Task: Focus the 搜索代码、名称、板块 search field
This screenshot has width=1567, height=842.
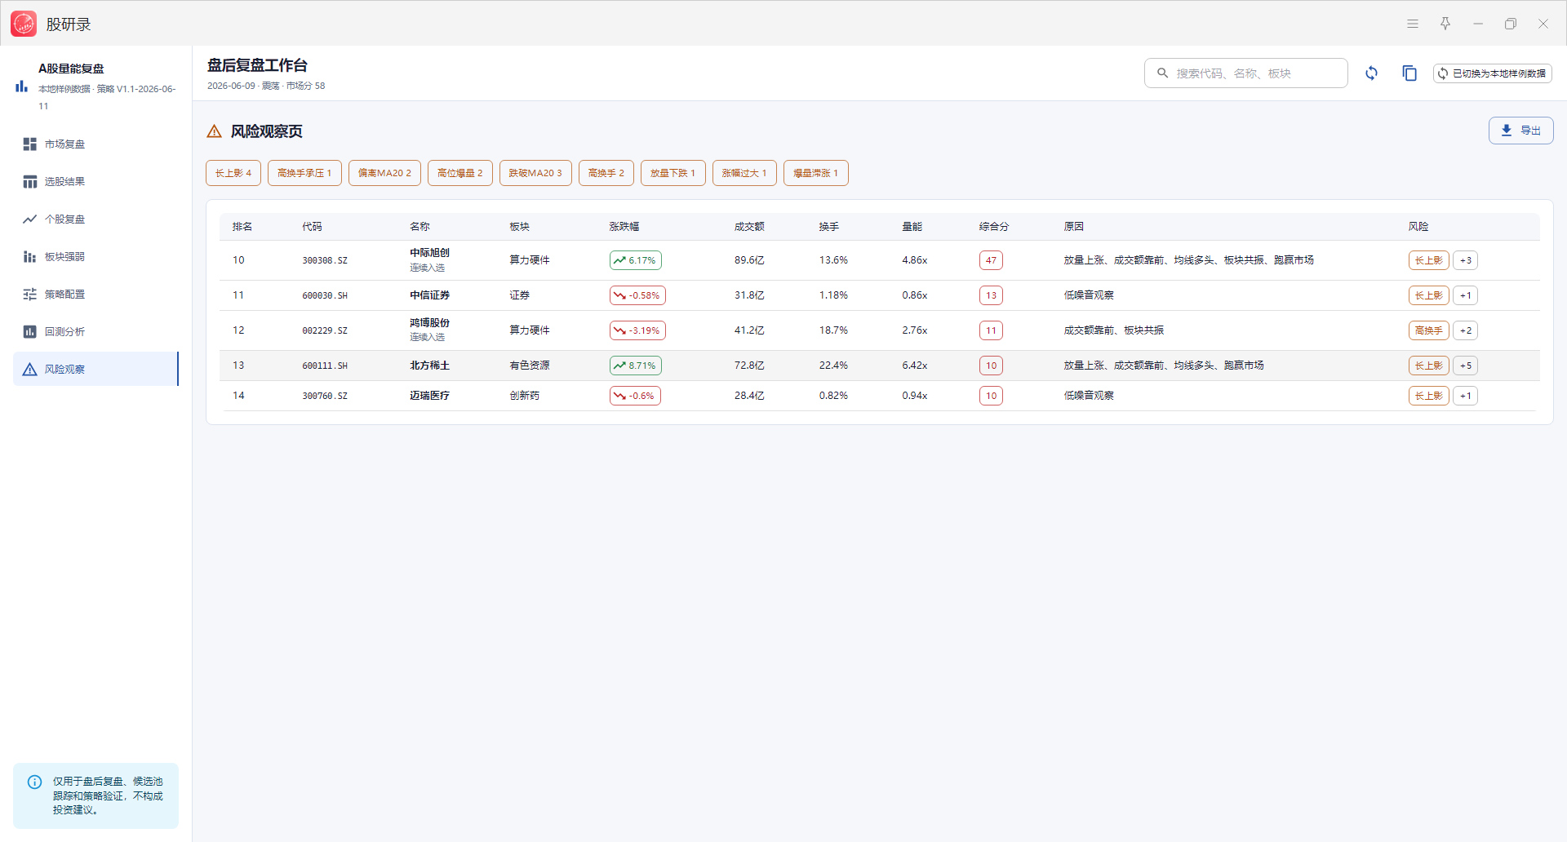Action: point(1245,73)
